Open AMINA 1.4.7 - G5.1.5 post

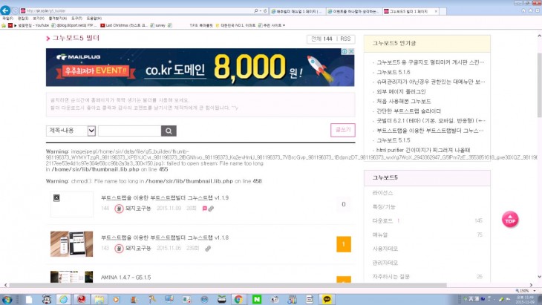(x=126, y=277)
